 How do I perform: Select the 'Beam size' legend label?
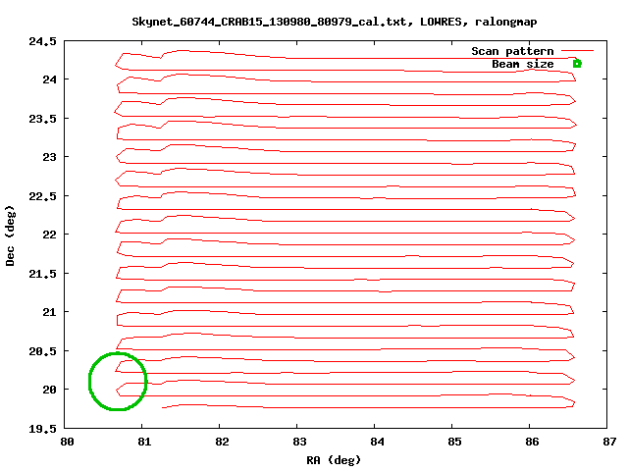[x=523, y=64]
